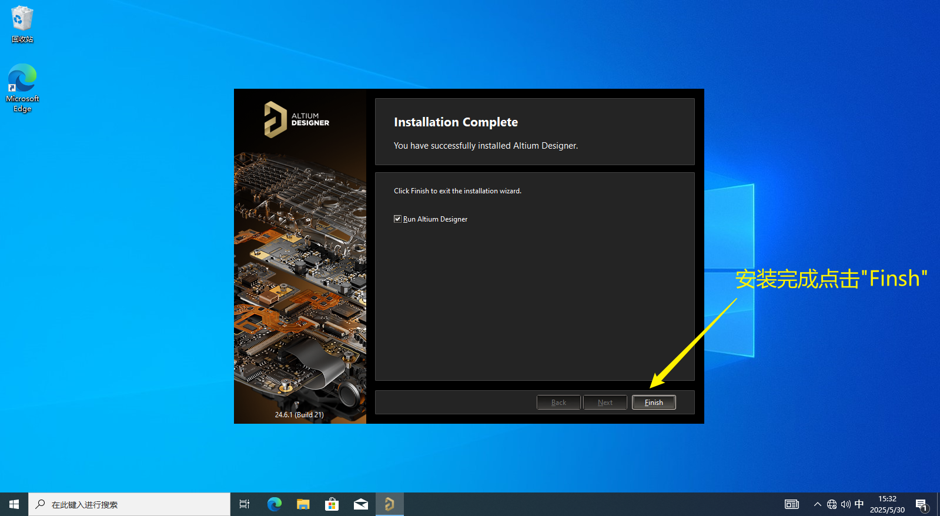Open network settings from the globe icon
Screen dimensions: 940x516
(831, 504)
